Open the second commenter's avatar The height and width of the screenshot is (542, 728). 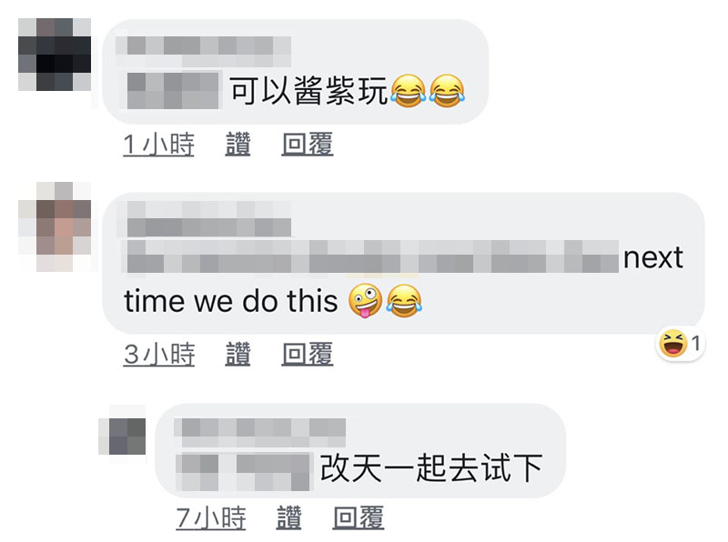55,226
